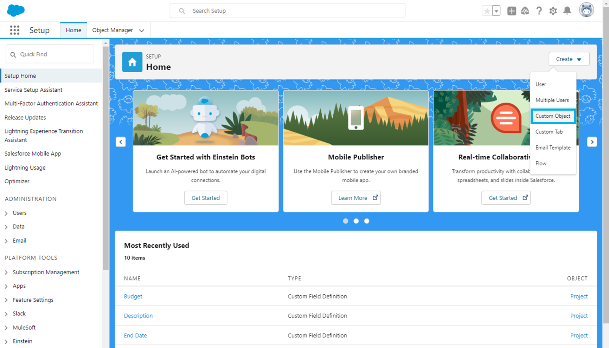Click the Quick Find magnifier icon
This screenshot has width=609, height=348.
click(13, 54)
